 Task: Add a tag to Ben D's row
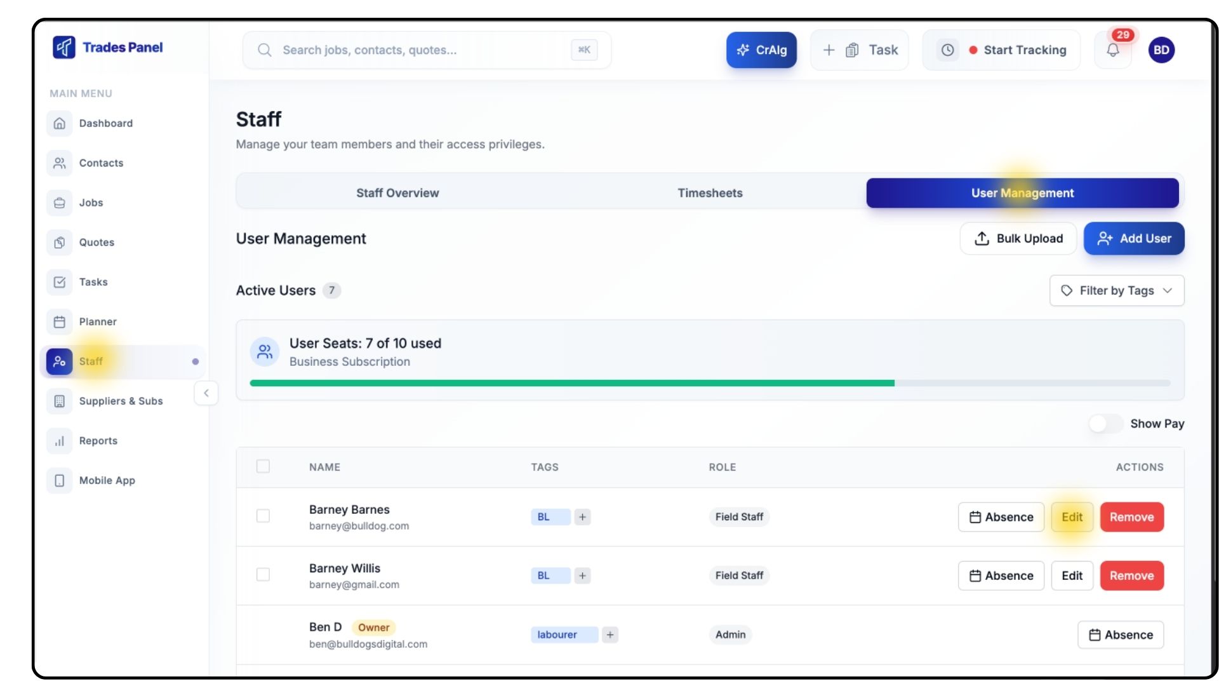point(610,635)
